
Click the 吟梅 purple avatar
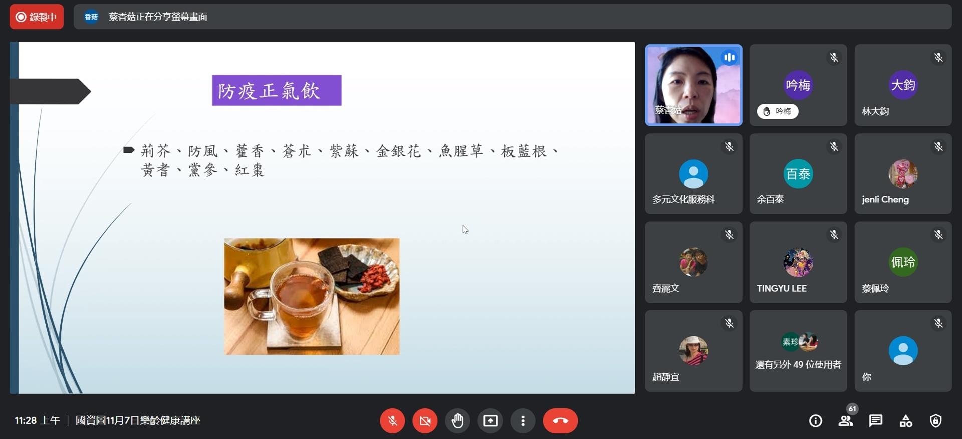pyautogui.click(x=798, y=85)
